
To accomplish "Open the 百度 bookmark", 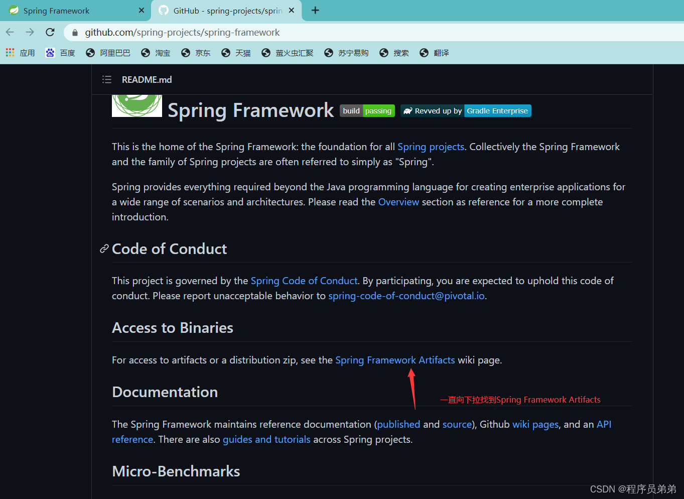I will [60, 53].
